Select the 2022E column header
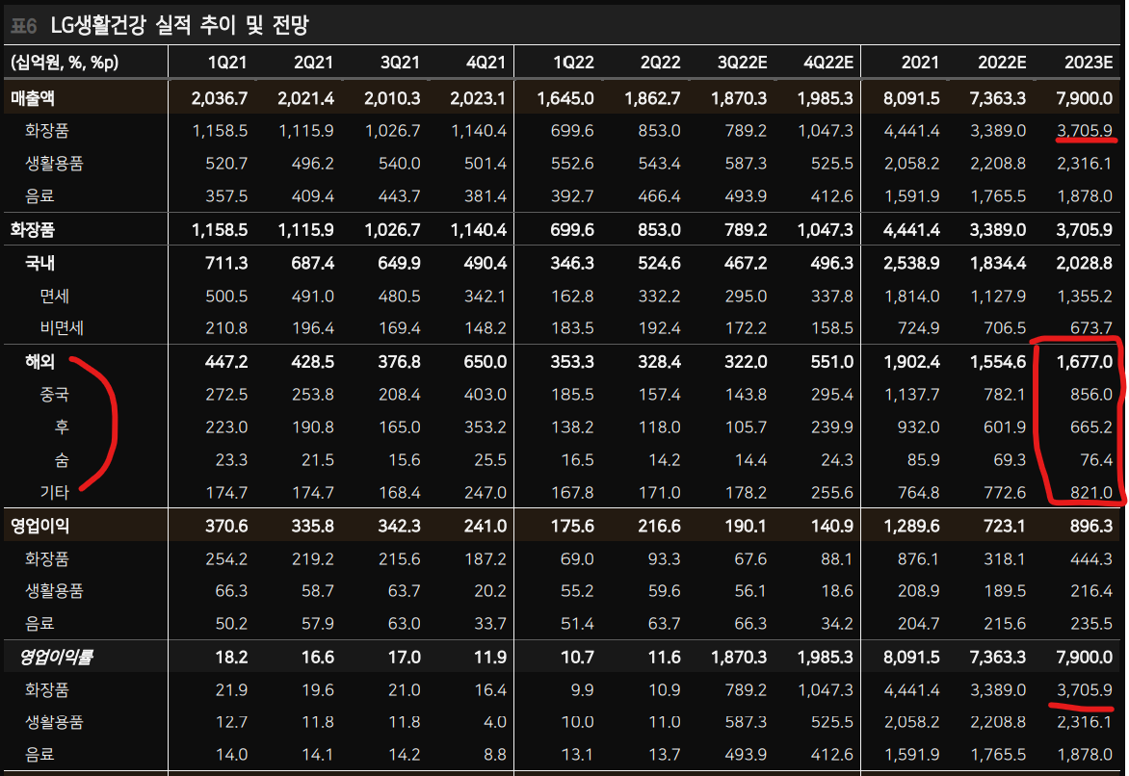This screenshot has width=1129, height=776. [1002, 63]
